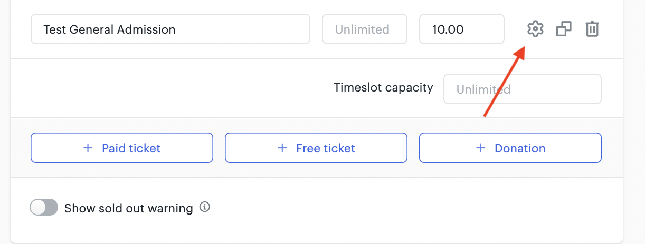Screen dimensions: 645x244
Task: Add a Paid ticket
Action: pyautogui.click(x=122, y=148)
